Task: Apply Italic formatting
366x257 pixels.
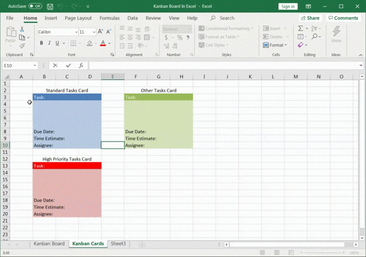Action: click(x=49, y=43)
